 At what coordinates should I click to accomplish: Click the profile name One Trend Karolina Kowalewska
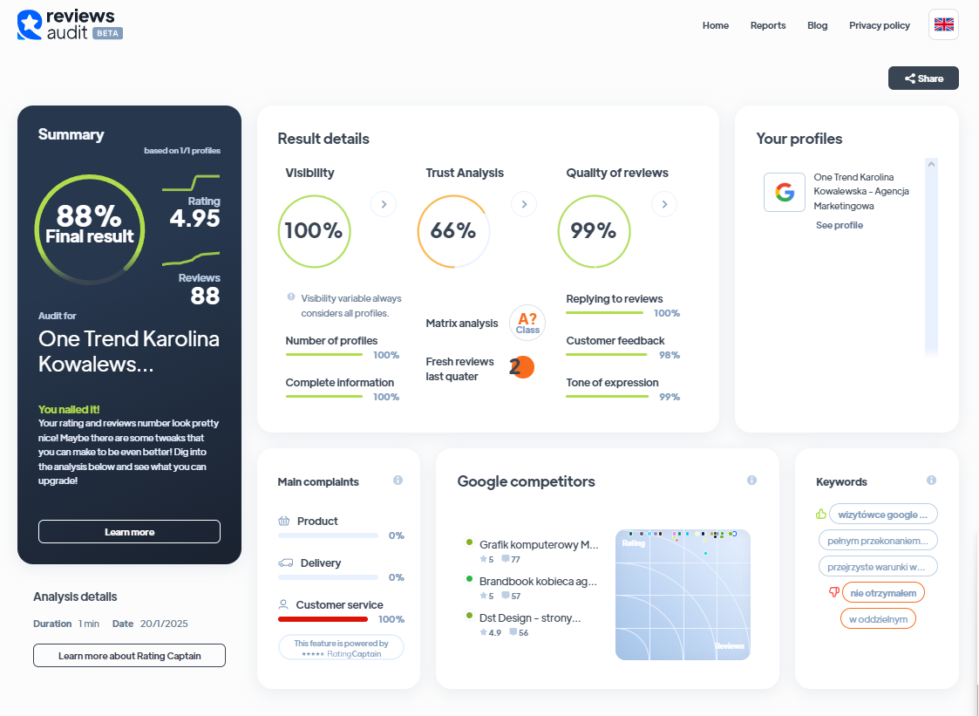click(x=861, y=191)
